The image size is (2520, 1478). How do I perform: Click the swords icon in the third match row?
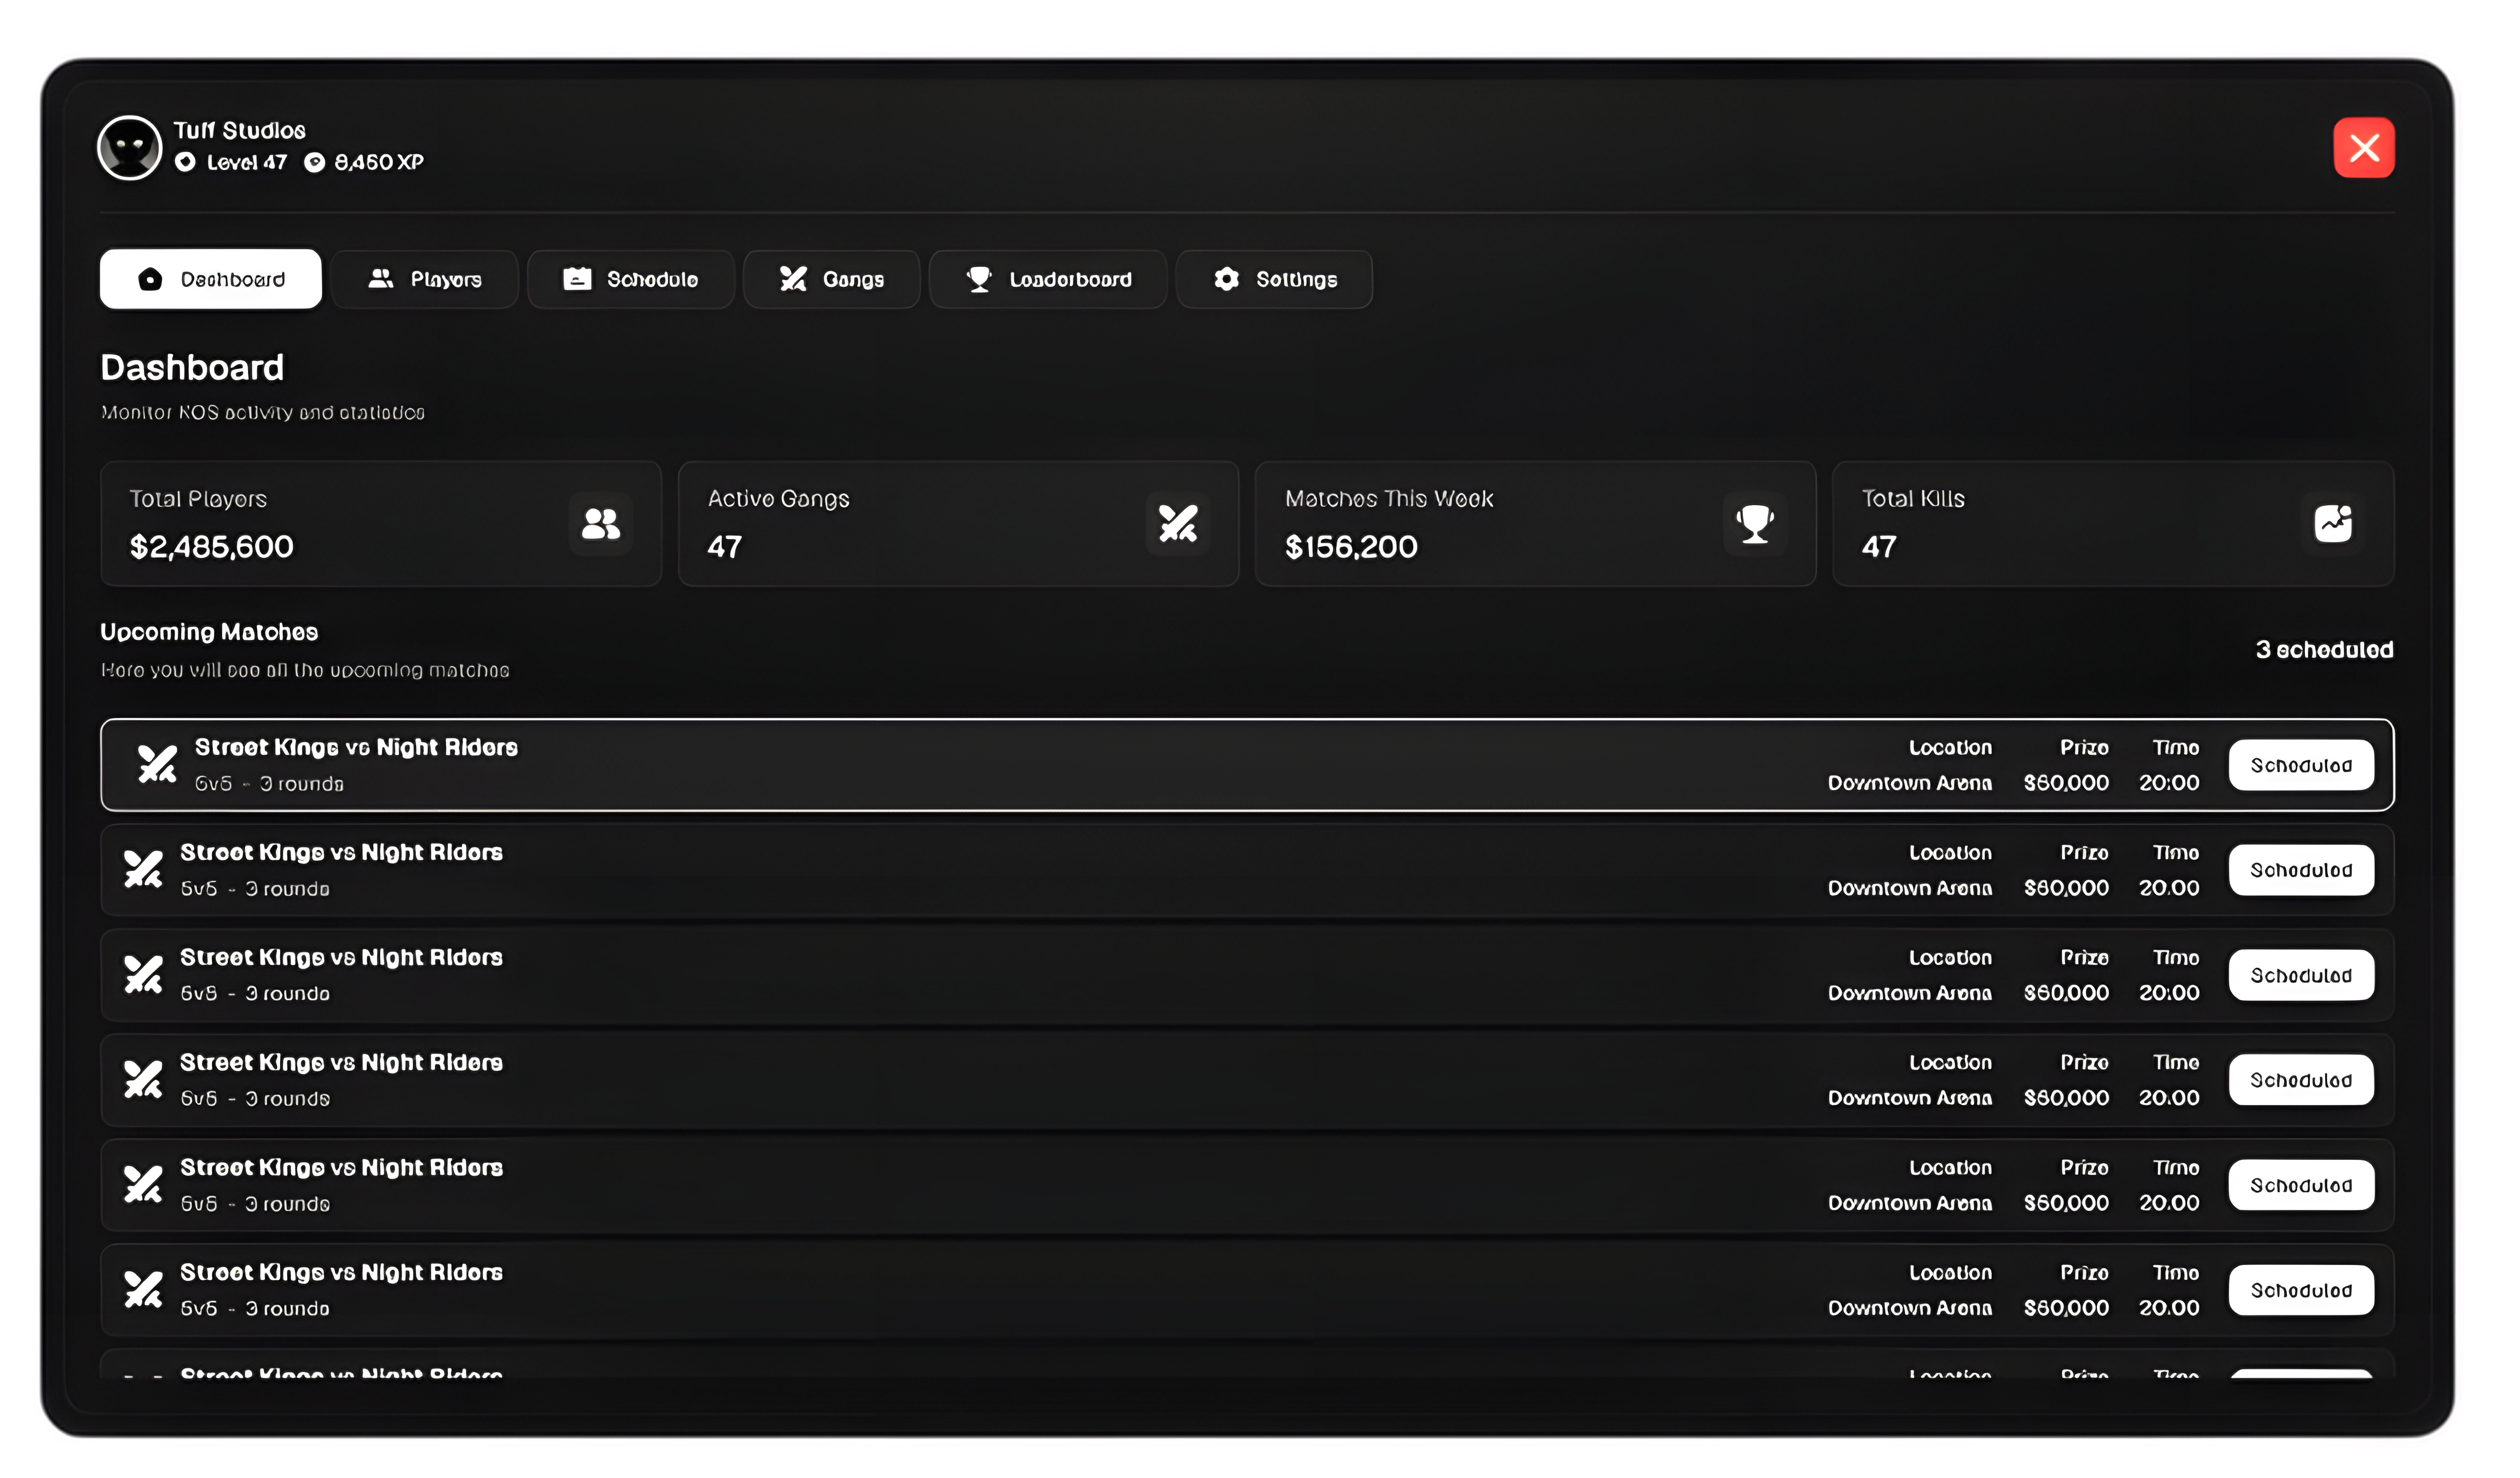pyautogui.click(x=143, y=975)
